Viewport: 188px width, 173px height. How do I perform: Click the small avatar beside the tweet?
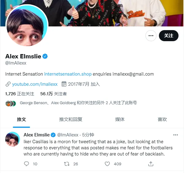pyautogui.click(x=13, y=139)
